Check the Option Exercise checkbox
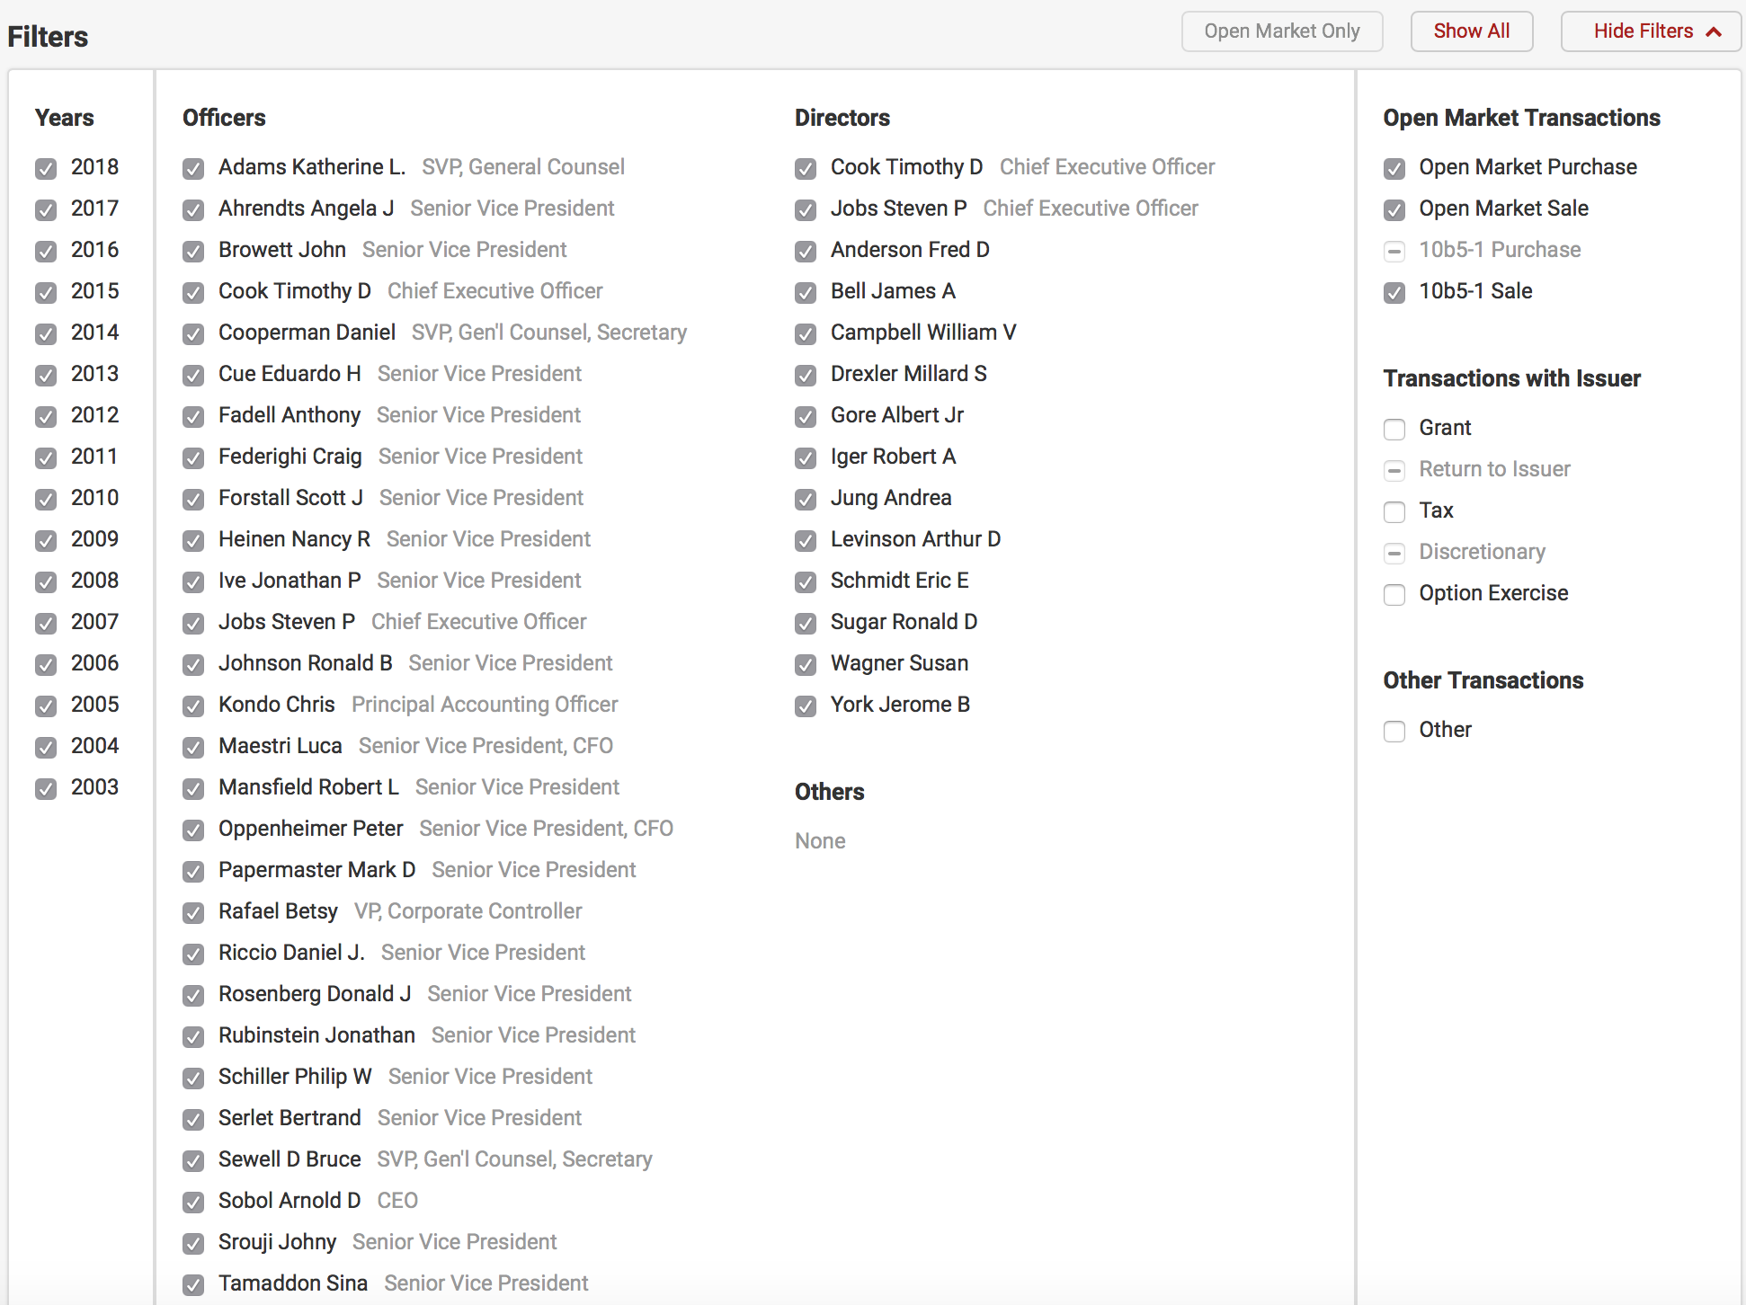Screen dimensions: 1746x1305 click(1394, 594)
